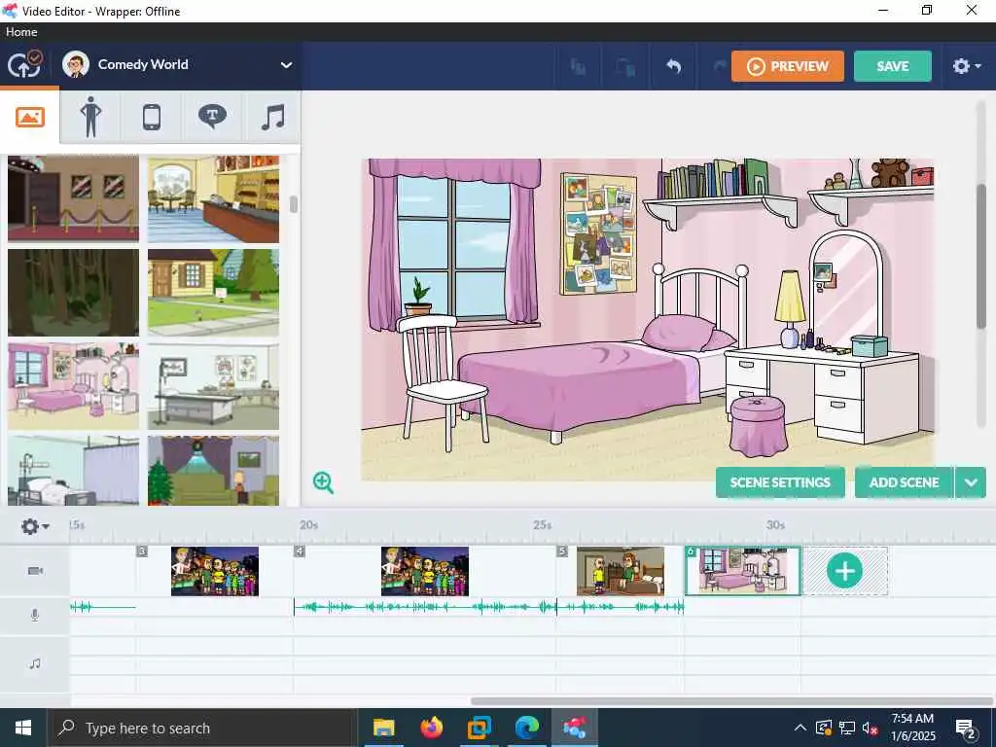This screenshot has height=747, width=996.
Task: Click the Wrapper Offline taskbar icon
Action: 574,728
